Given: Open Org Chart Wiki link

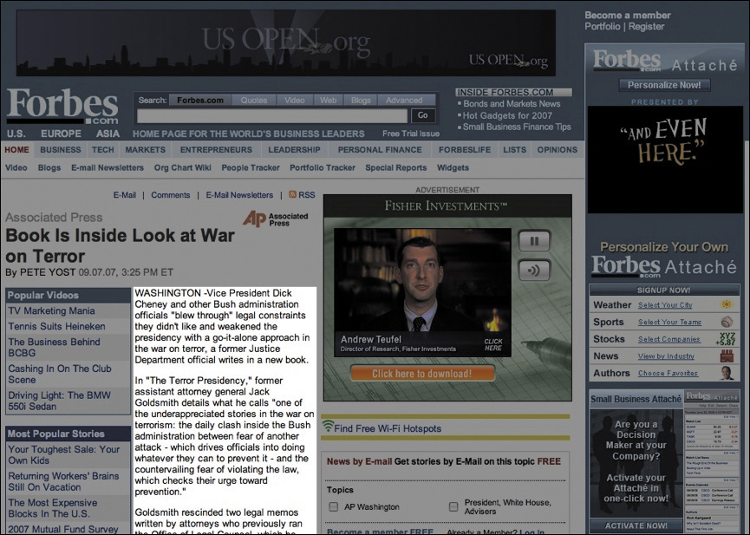Looking at the screenshot, I should click(182, 167).
